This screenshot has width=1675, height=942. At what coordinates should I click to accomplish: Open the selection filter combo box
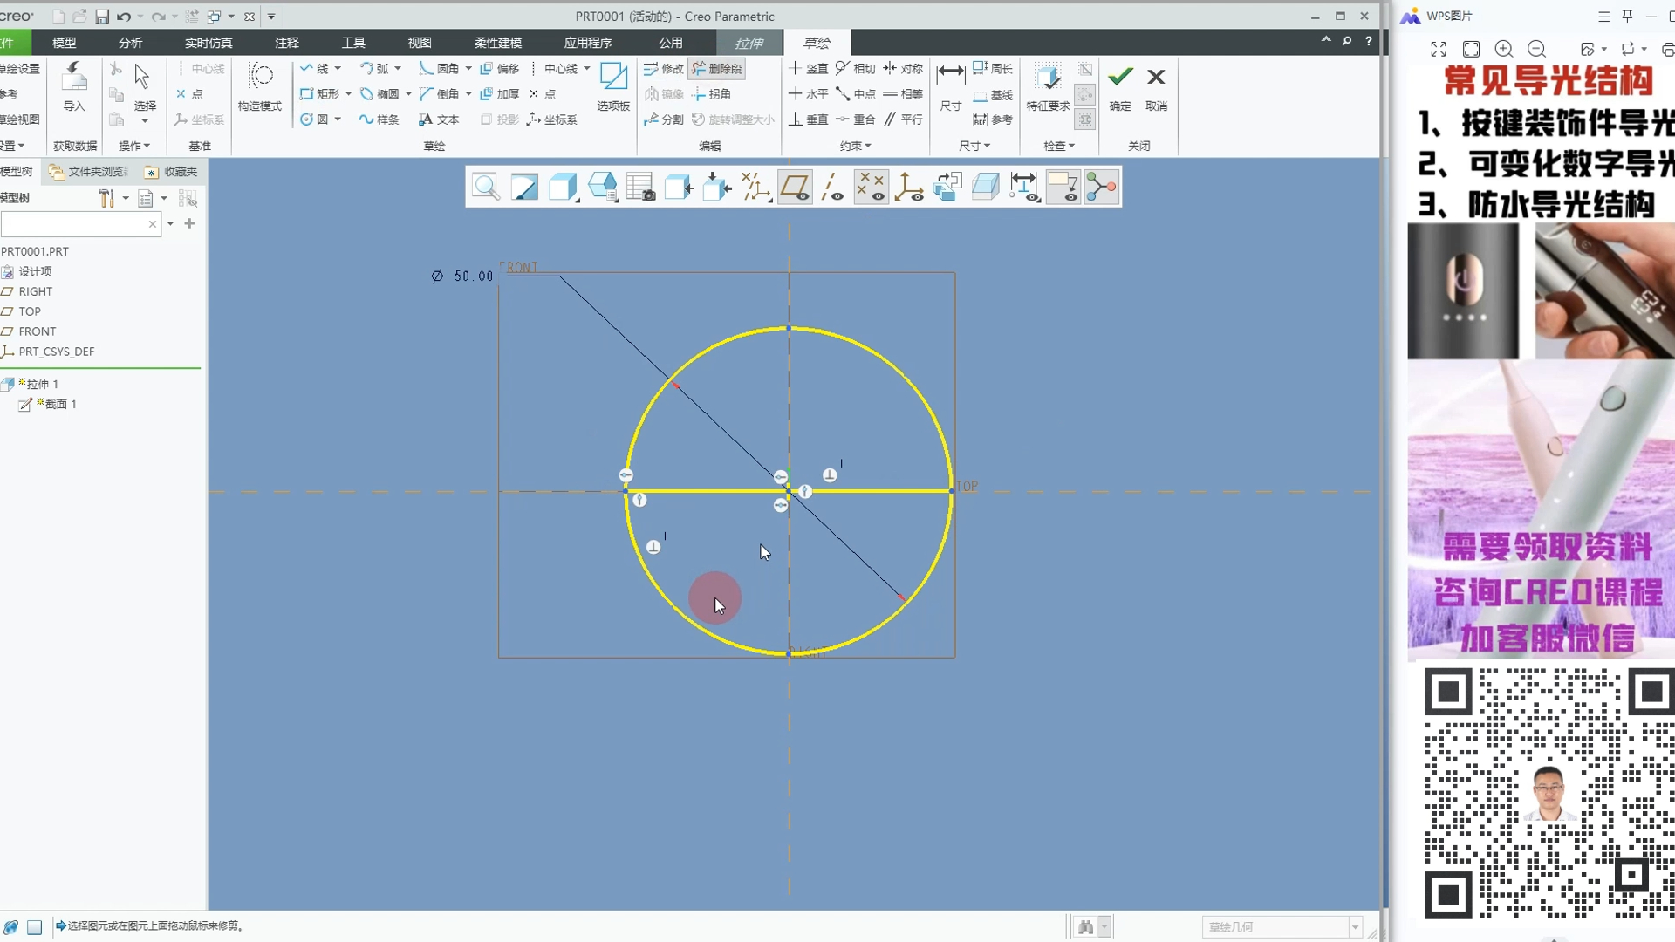[x=1282, y=927]
